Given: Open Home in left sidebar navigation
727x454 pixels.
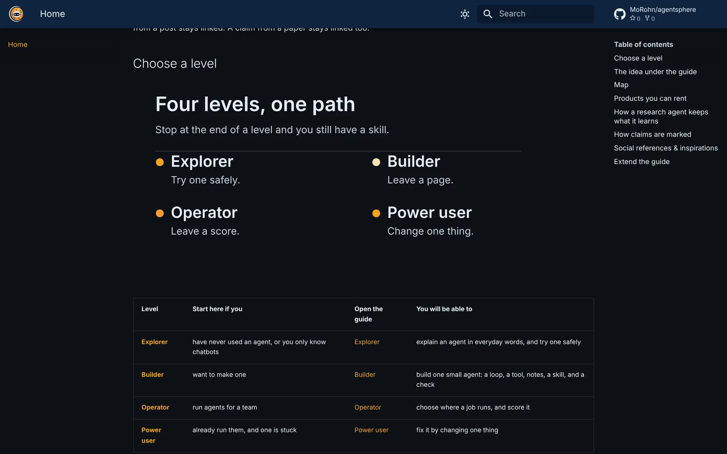Looking at the screenshot, I should point(18,44).
